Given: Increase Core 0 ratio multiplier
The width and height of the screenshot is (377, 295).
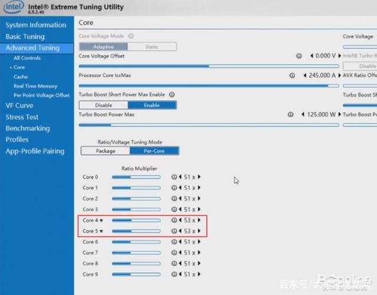Looking at the screenshot, I should click(x=199, y=177).
